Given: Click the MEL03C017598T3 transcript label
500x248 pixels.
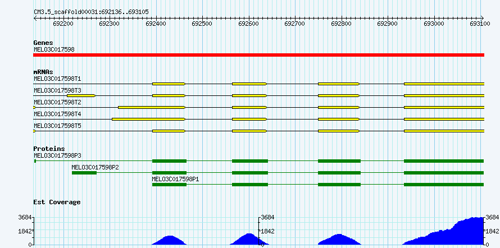Looking at the screenshot, I should 57,90.
